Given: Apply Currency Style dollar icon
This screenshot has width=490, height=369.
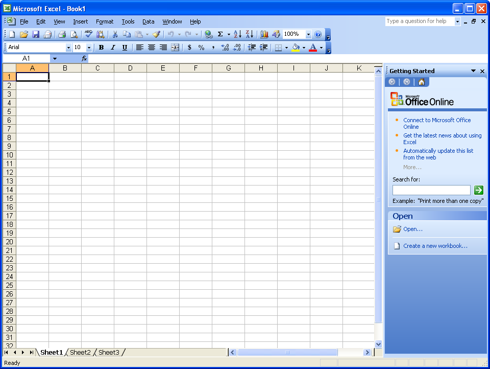Looking at the screenshot, I should click(x=189, y=47).
